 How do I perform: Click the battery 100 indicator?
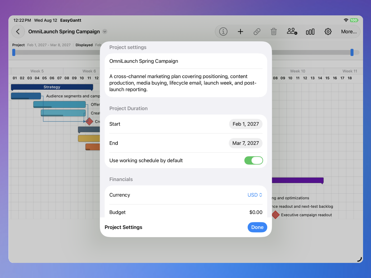point(354,20)
